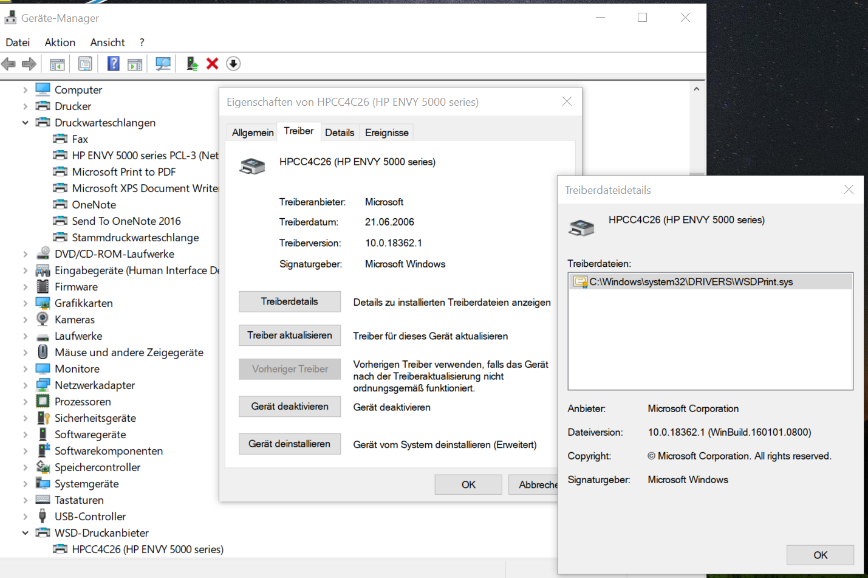
Task: Expand the Softwaregeräte tree node
Action: [x=25, y=435]
